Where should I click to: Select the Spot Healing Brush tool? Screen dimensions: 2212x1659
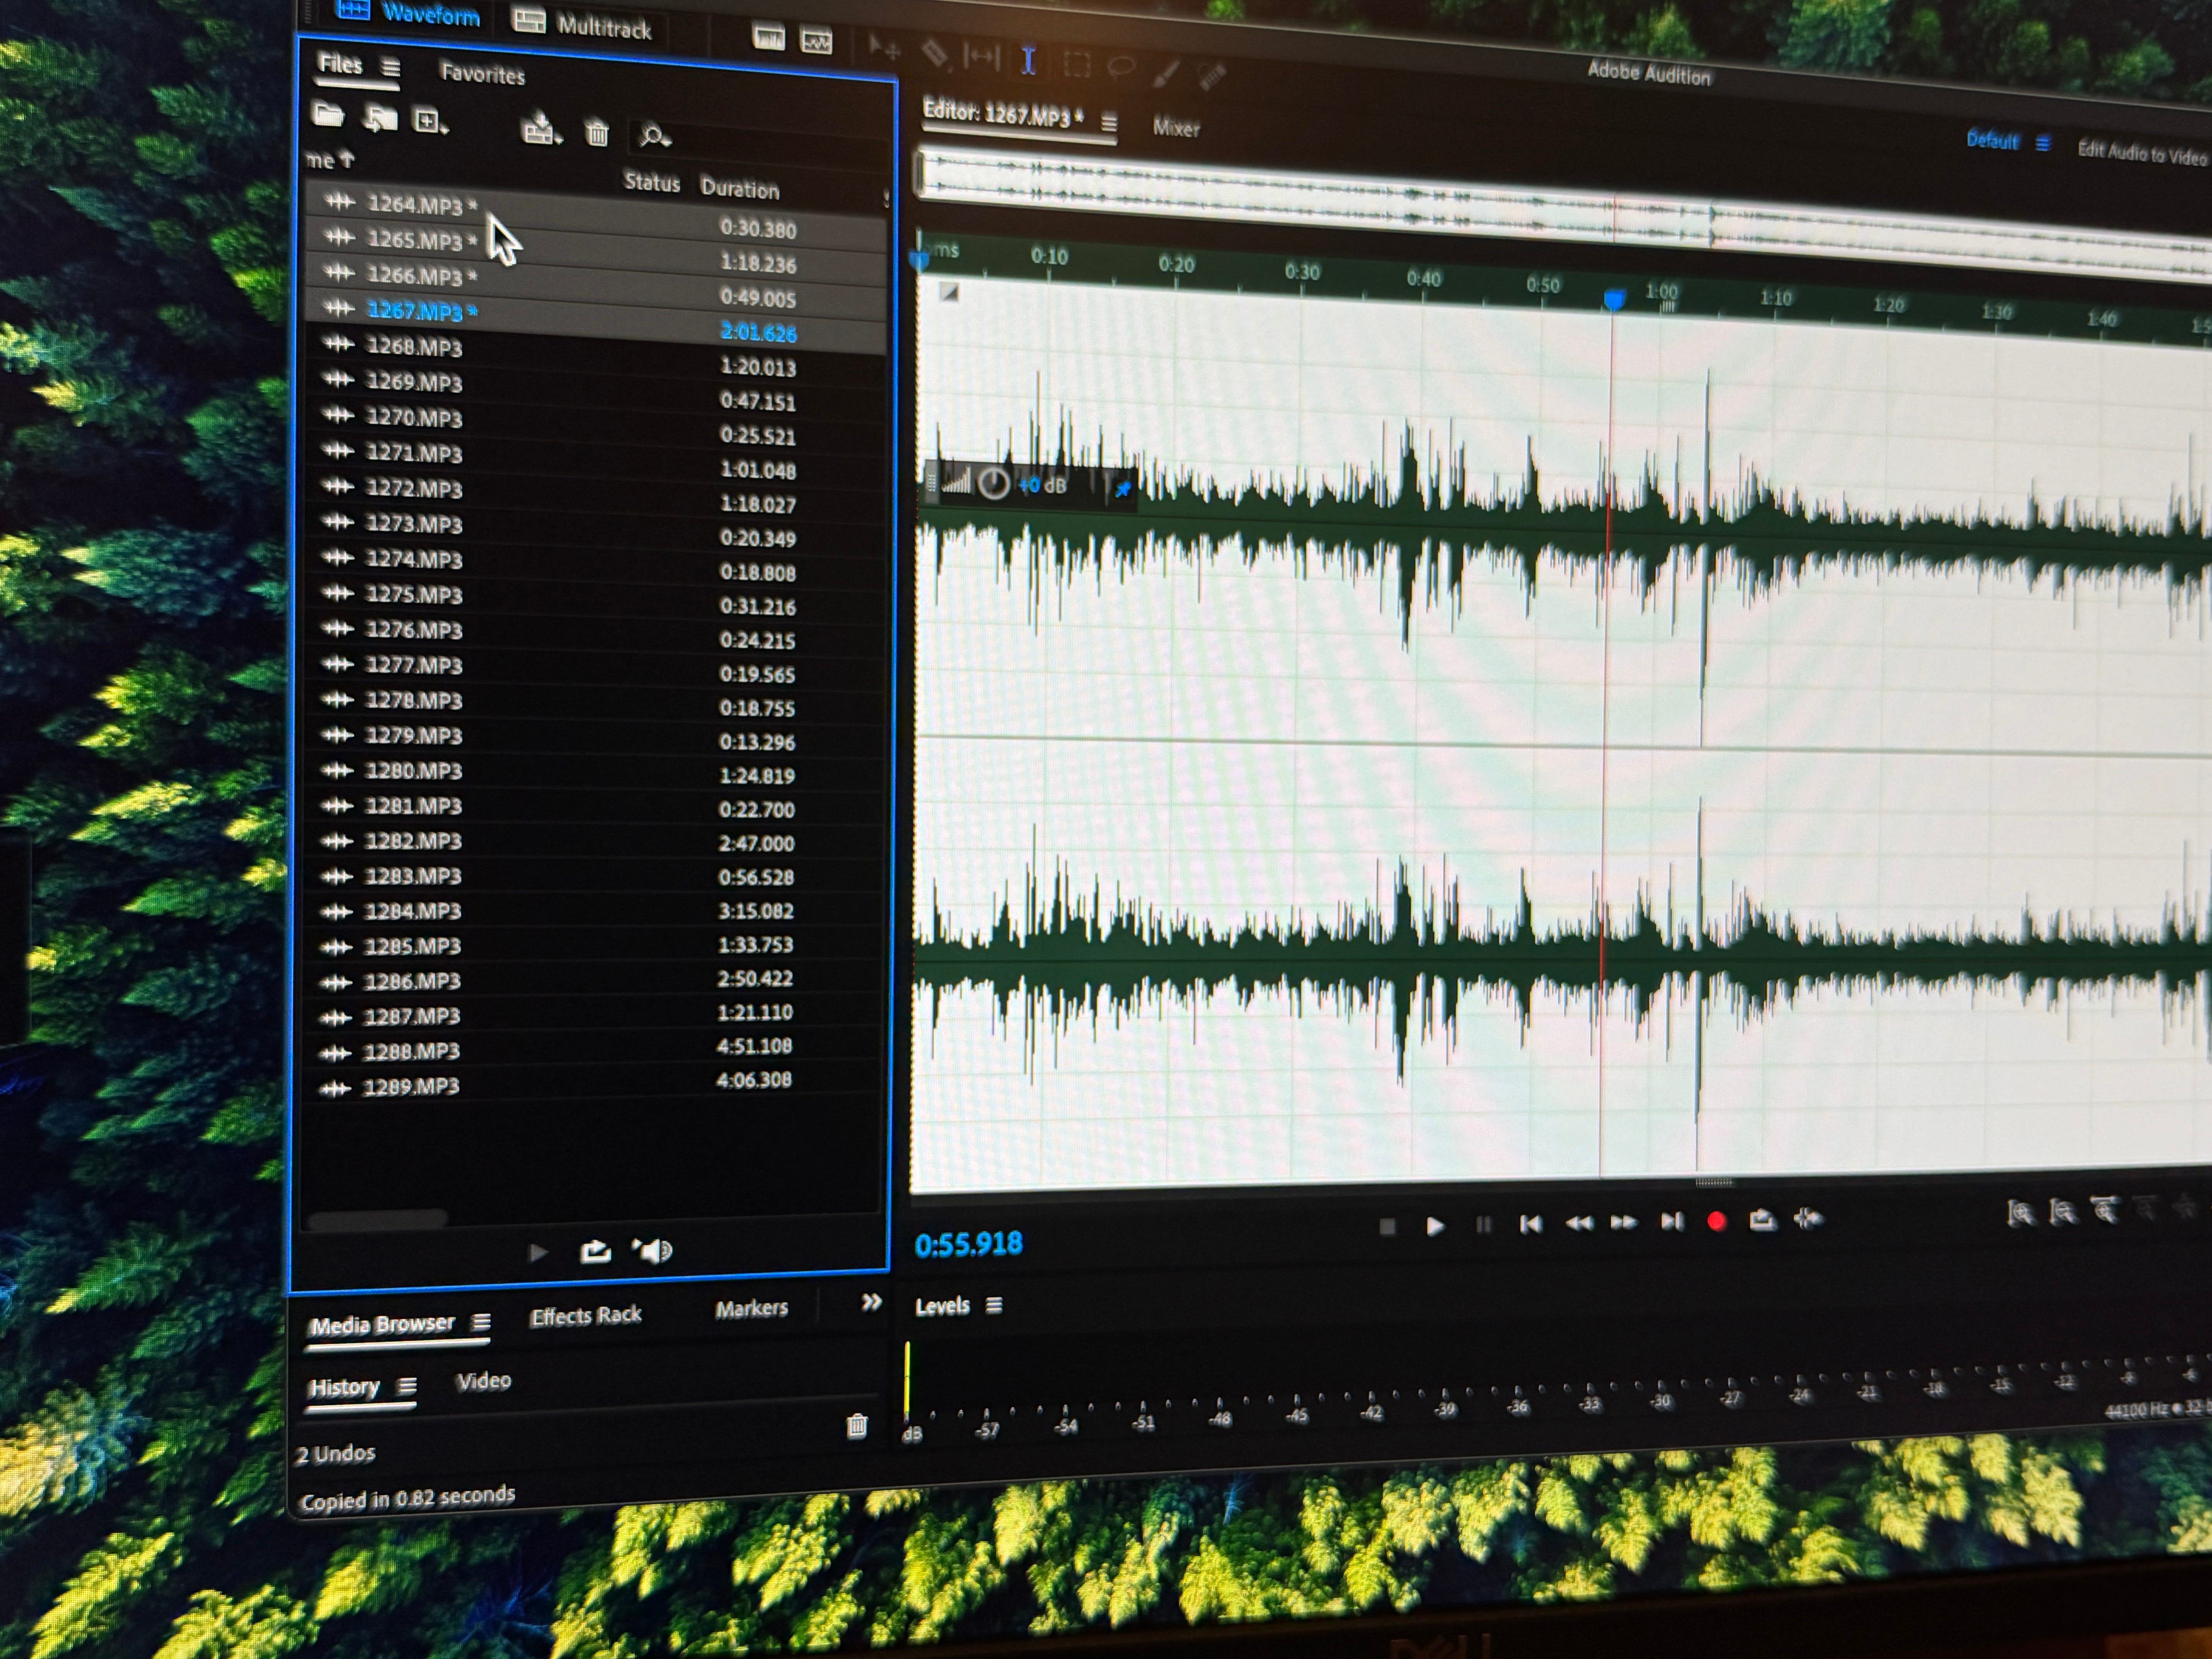(1212, 76)
